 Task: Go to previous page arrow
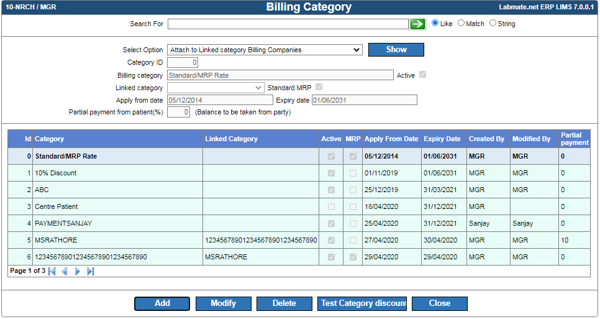[65, 272]
